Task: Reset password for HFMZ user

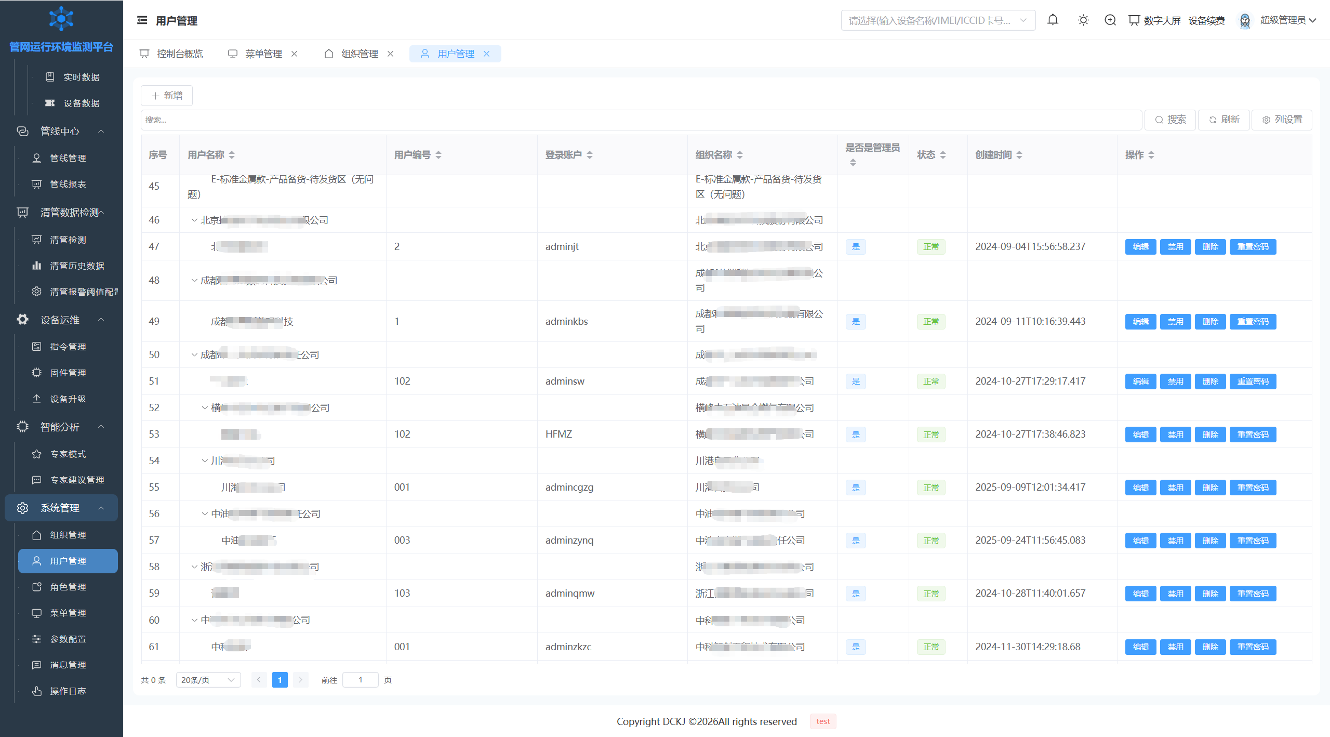Action: (x=1253, y=435)
